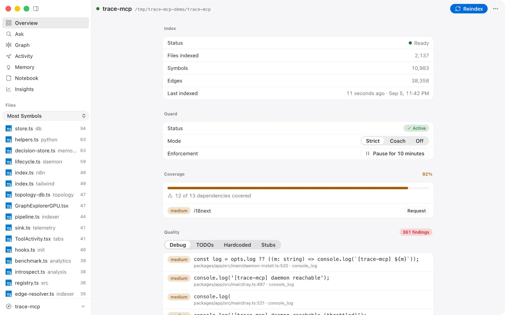Switch to the Debug quality tab

tap(178, 245)
